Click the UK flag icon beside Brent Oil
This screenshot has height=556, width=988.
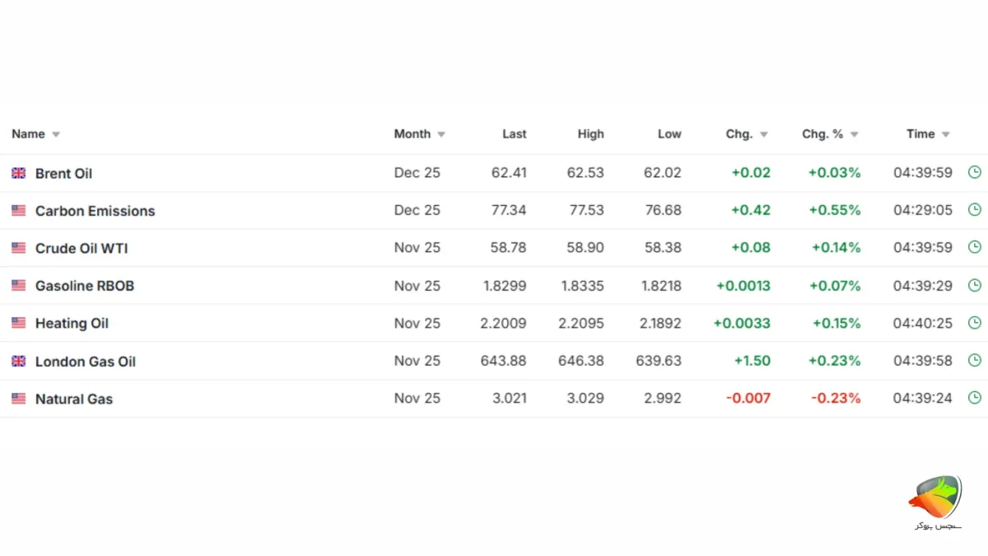[18, 173]
